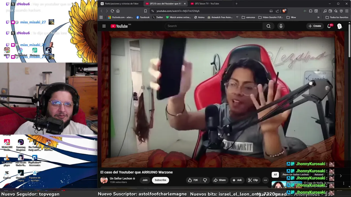Go to the browser home page

(118, 11)
